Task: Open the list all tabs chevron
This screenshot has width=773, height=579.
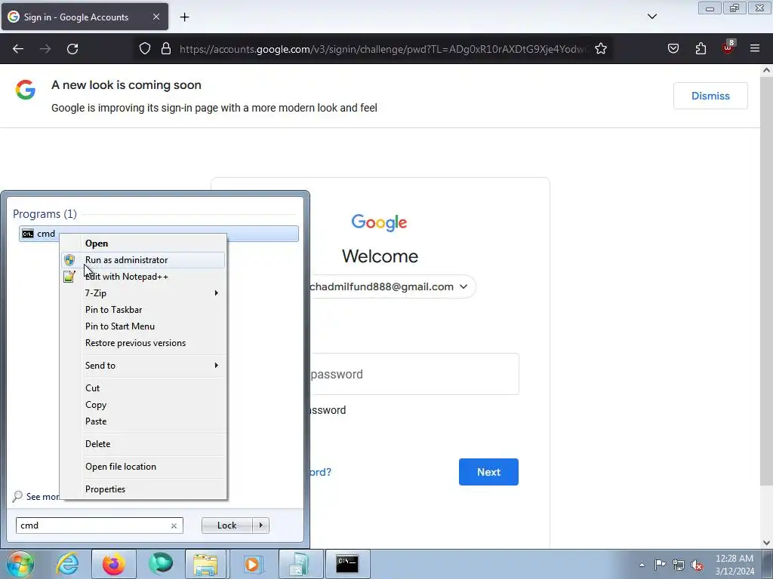Action: pos(651,17)
